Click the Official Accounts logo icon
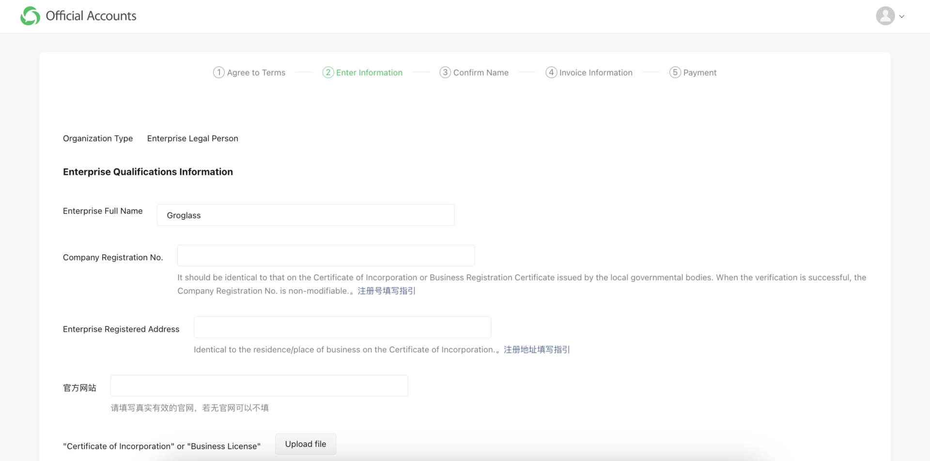930x461 pixels. [29, 15]
